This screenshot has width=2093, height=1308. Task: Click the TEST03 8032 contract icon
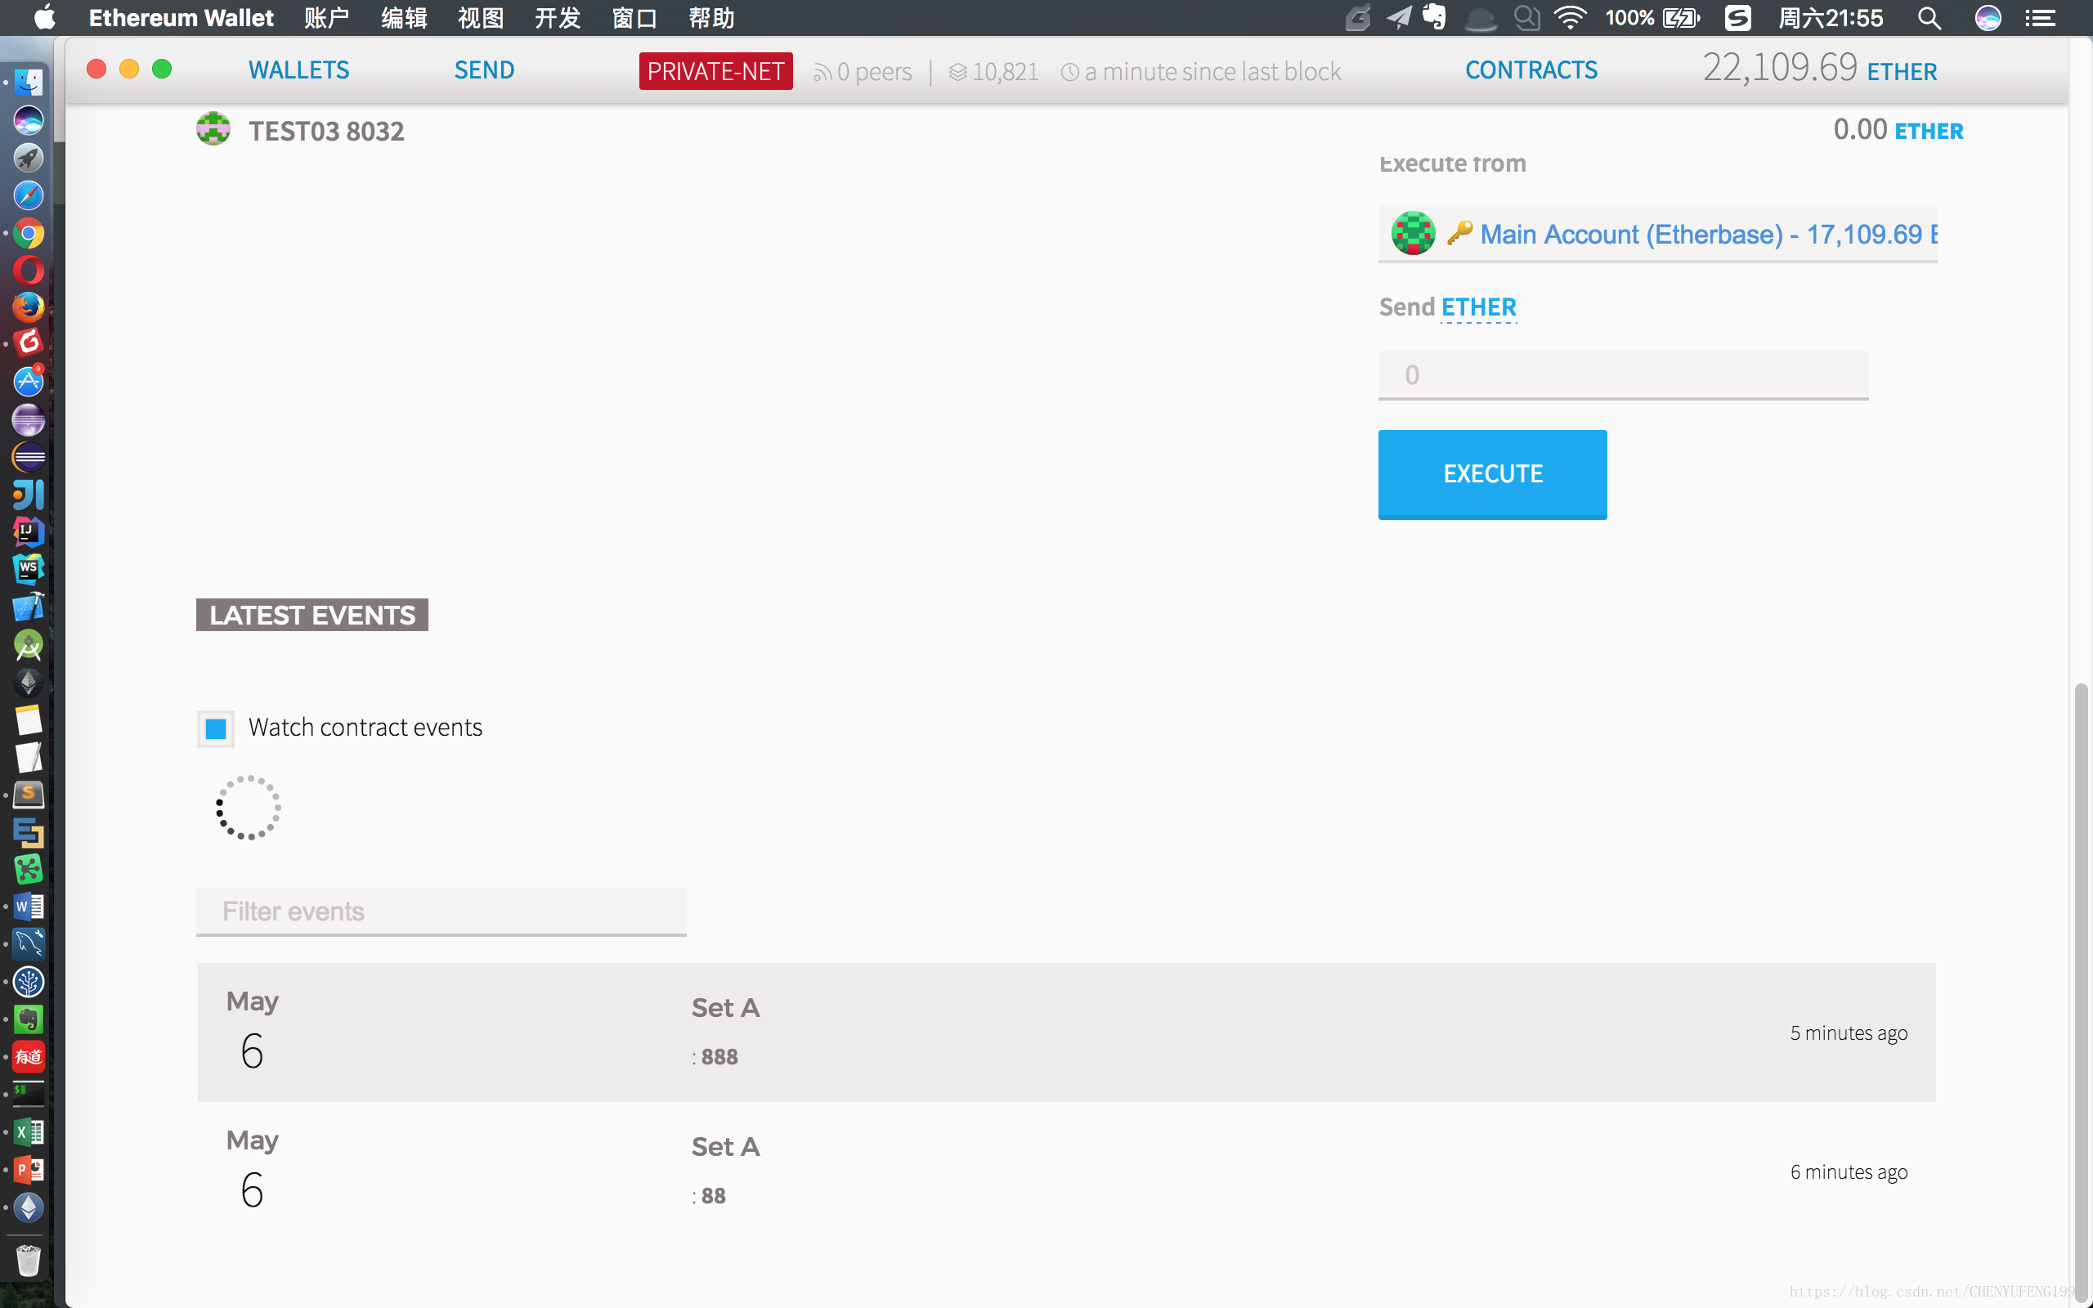pos(213,130)
